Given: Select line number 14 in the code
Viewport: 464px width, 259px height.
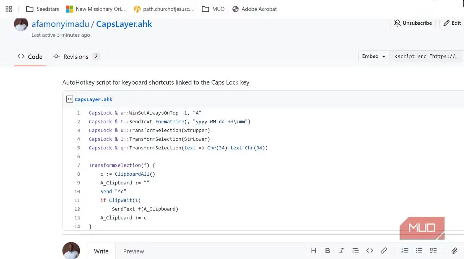Looking at the screenshot, I should [x=77, y=227].
